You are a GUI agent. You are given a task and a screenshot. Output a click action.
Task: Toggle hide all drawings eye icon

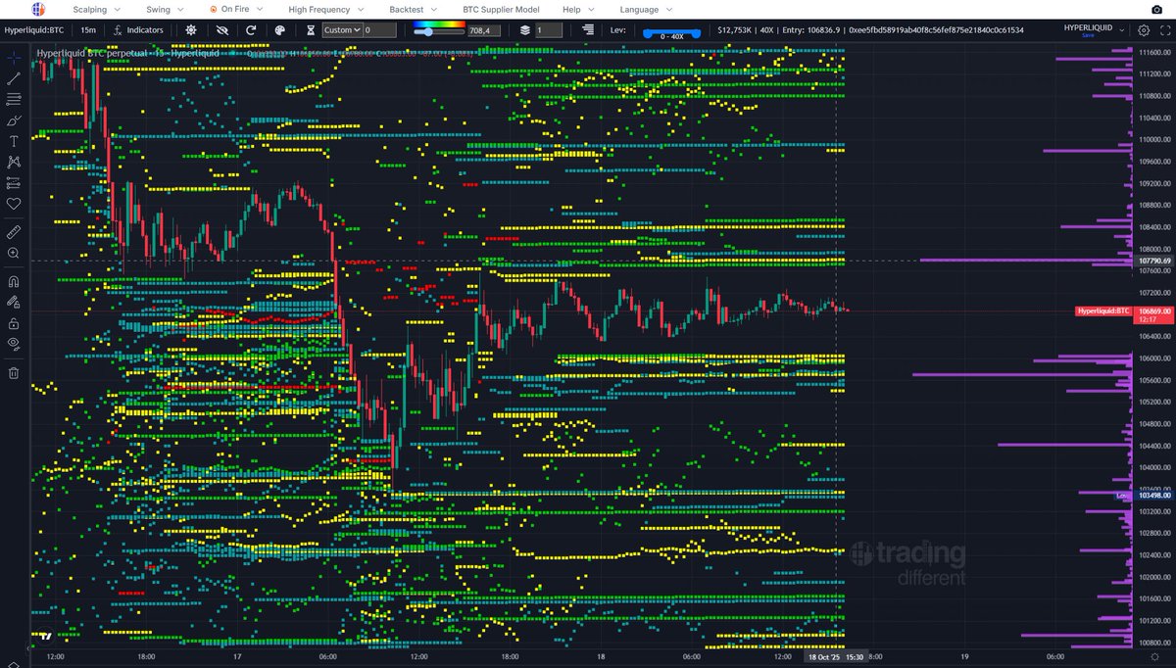tap(14, 343)
